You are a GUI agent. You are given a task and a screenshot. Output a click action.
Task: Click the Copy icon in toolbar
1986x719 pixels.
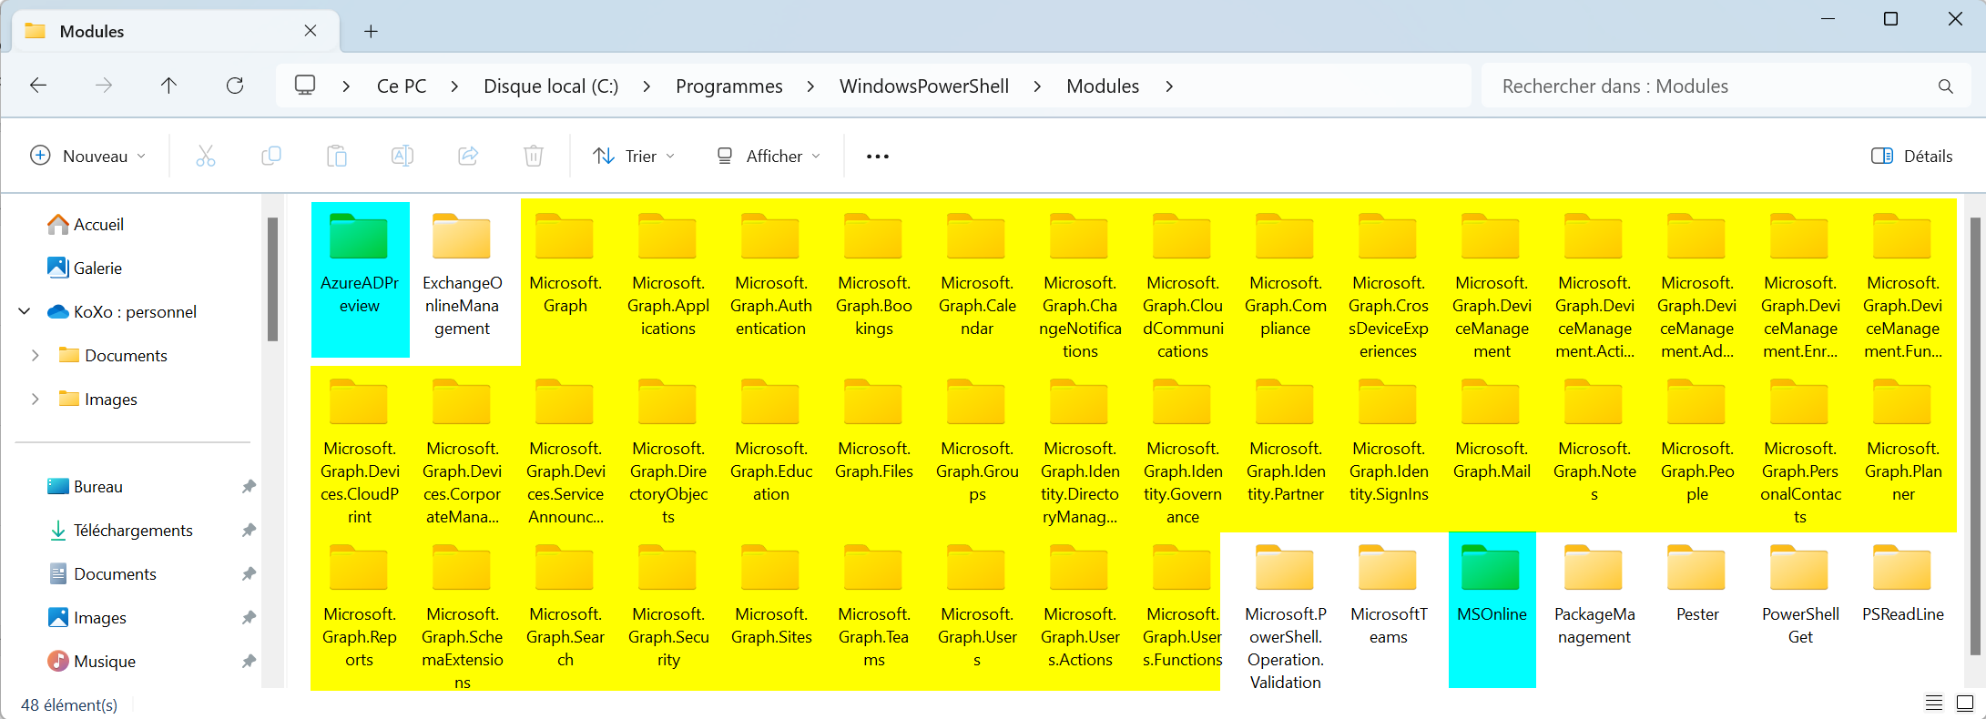click(x=271, y=157)
